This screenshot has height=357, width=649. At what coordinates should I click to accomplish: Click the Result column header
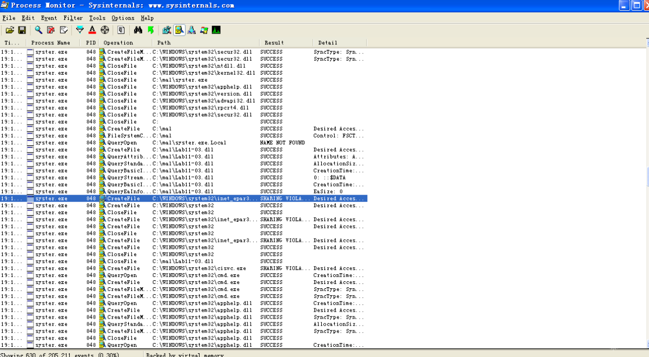tap(286, 43)
